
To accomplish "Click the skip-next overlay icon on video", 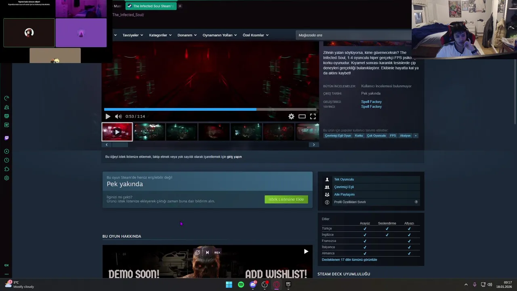I will pyautogui.click(x=207, y=253).
